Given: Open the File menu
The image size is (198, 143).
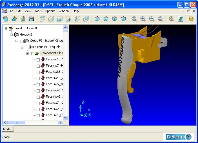Looking at the screenshot, I should pos(11,11).
